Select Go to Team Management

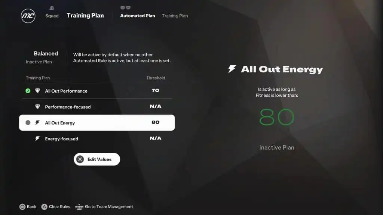tap(109, 207)
